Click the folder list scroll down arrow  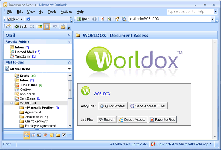[x=70, y=126]
